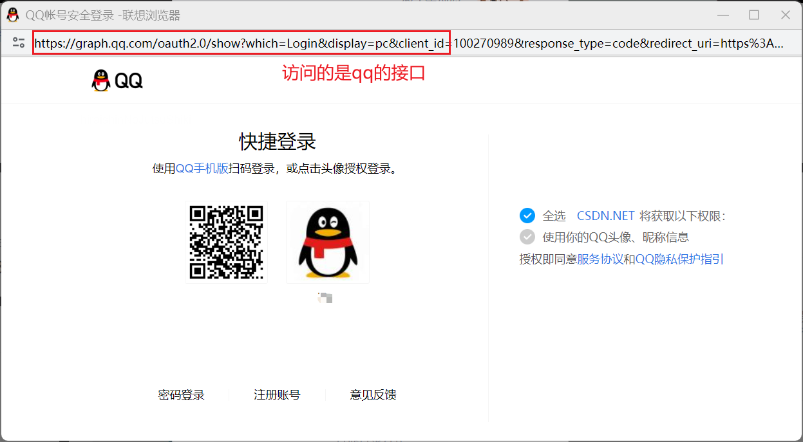This screenshot has width=803, height=442.
Task: Minimize the QQ login window
Action: click(x=723, y=15)
